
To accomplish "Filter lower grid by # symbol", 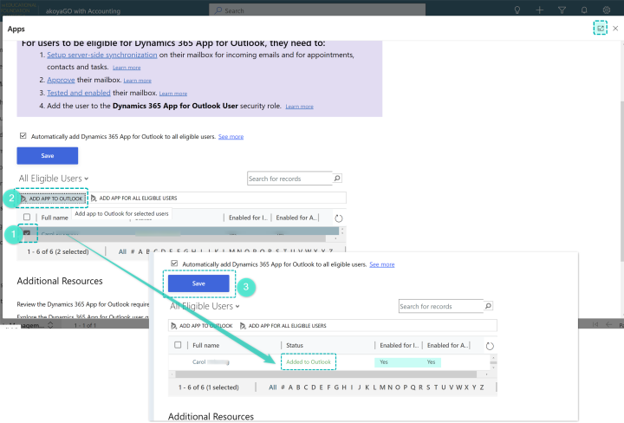I will pos(283,387).
